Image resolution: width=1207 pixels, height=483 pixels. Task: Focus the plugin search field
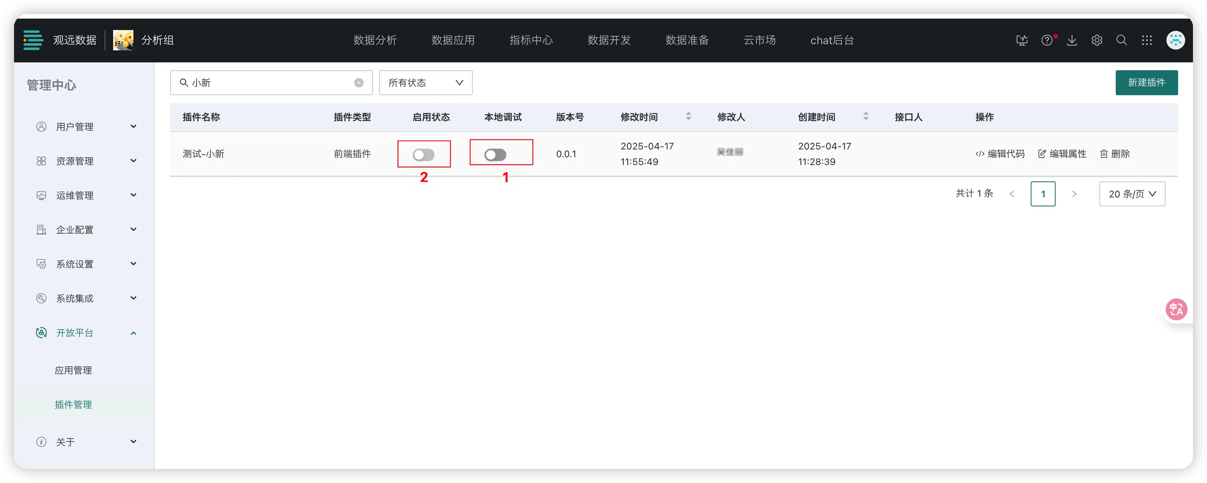tap(271, 83)
